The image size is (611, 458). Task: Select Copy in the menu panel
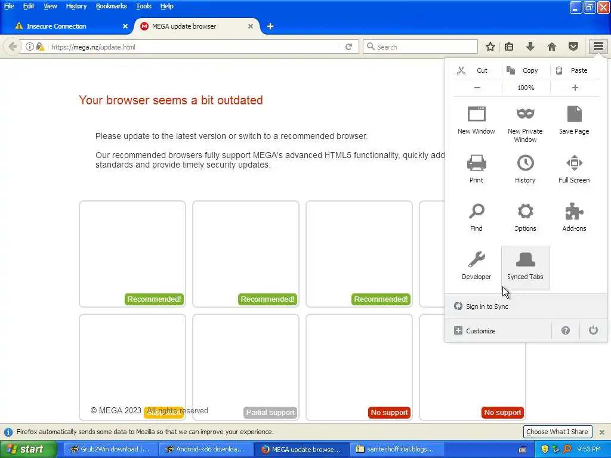[526, 70]
